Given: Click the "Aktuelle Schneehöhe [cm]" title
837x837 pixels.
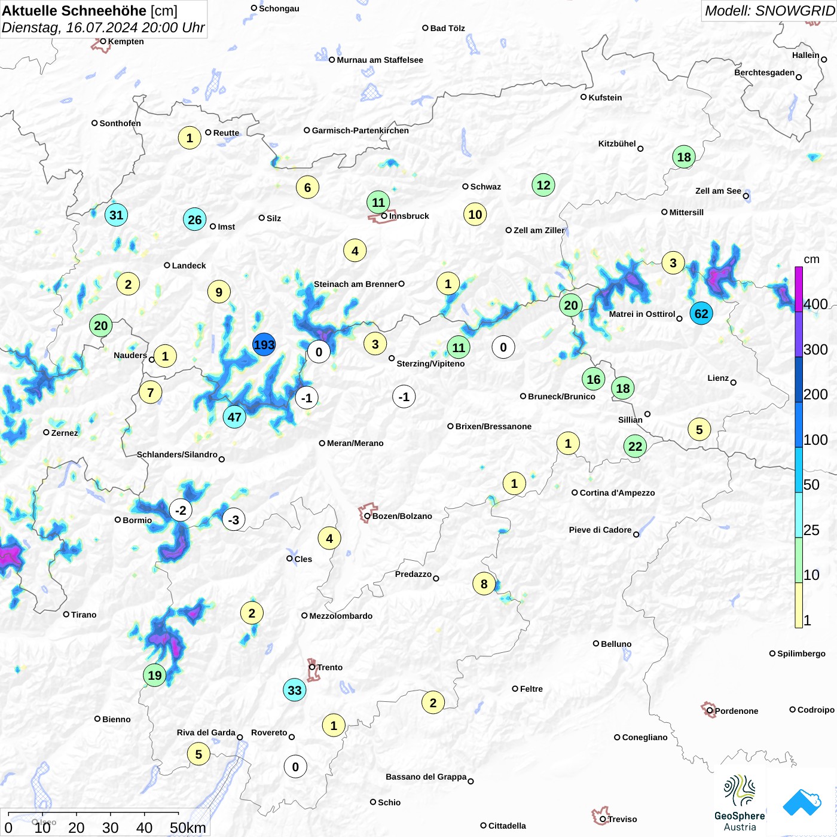Looking at the screenshot, I should pos(90,11).
